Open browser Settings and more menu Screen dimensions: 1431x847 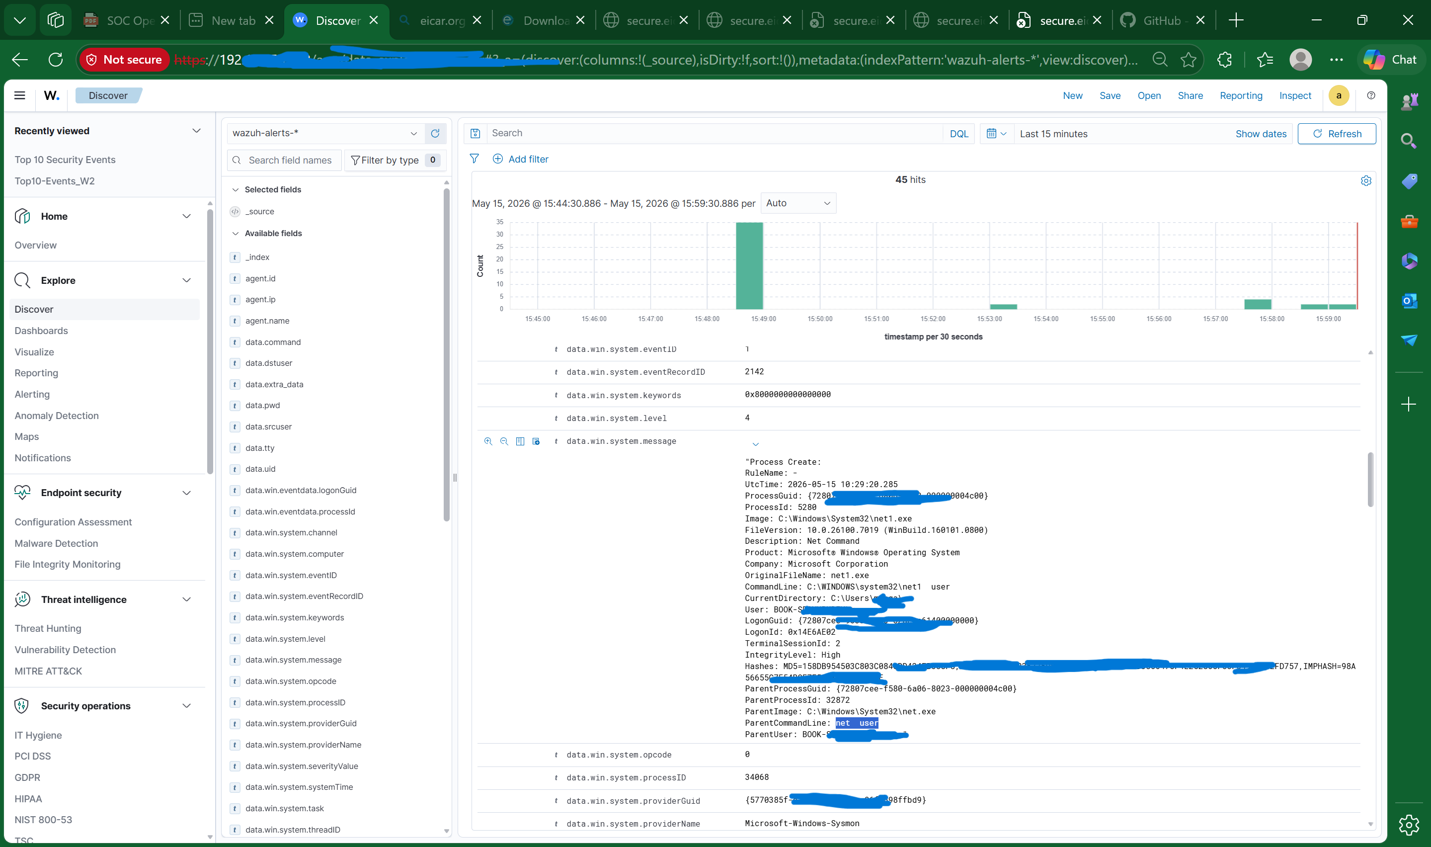1336,59
